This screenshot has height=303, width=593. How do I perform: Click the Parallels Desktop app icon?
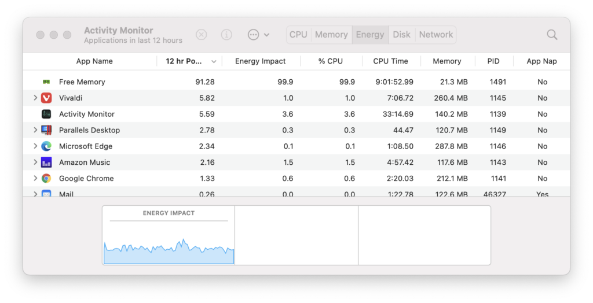[47, 130]
